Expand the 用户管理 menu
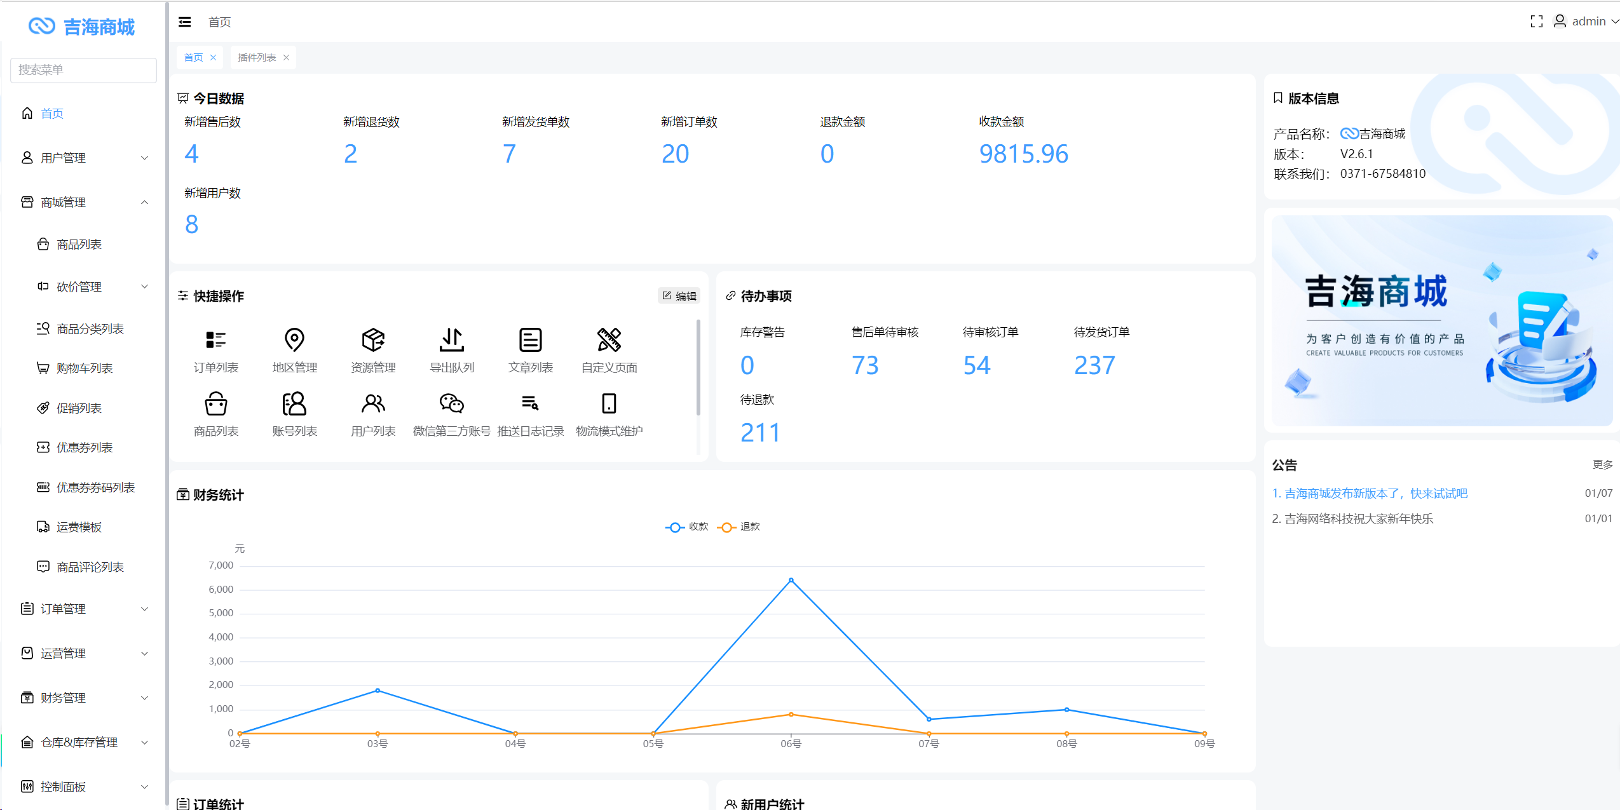The height and width of the screenshot is (810, 1620). [83, 158]
